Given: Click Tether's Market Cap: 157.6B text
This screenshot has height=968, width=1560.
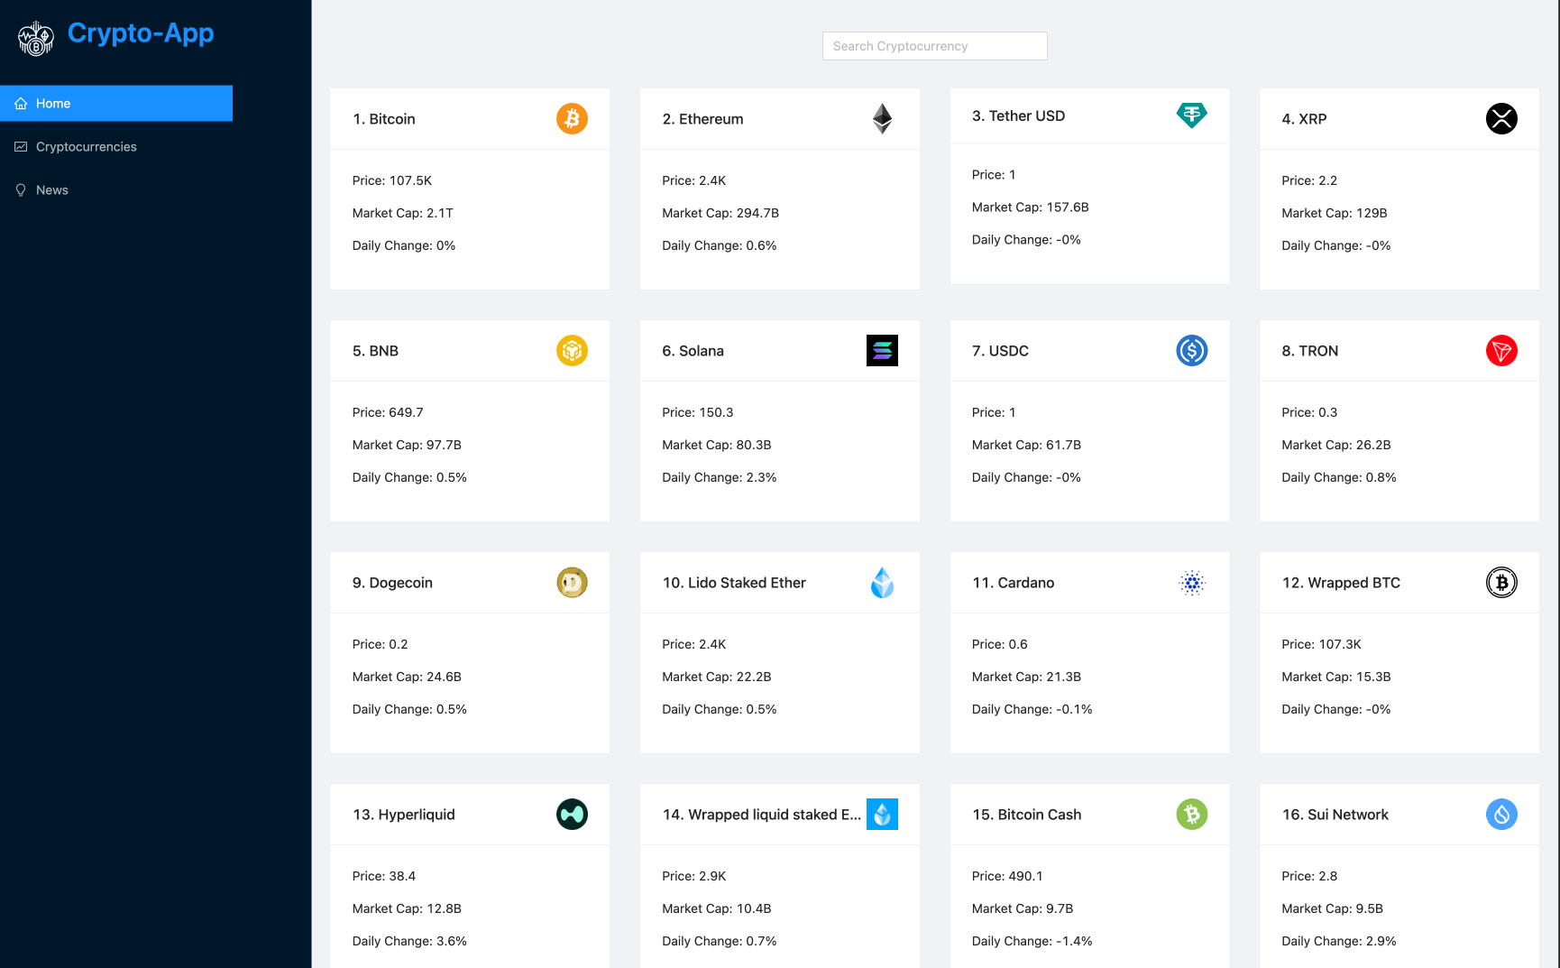Looking at the screenshot, I should pyautogui.click(x=1031, y=207).
